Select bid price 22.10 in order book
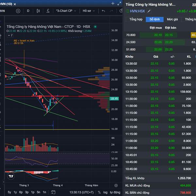The height and width of the screenshot is (196, 196). point(158,35)
